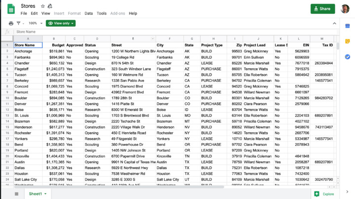The image size is (355, 199).
Task: Expand the 100% zoom dropdown
Action: (35, 23)
